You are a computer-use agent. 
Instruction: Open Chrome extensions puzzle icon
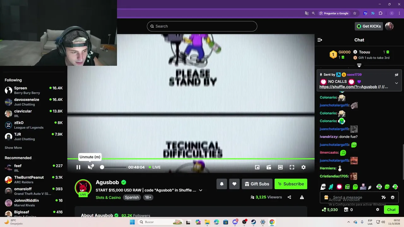pos(380,13)
